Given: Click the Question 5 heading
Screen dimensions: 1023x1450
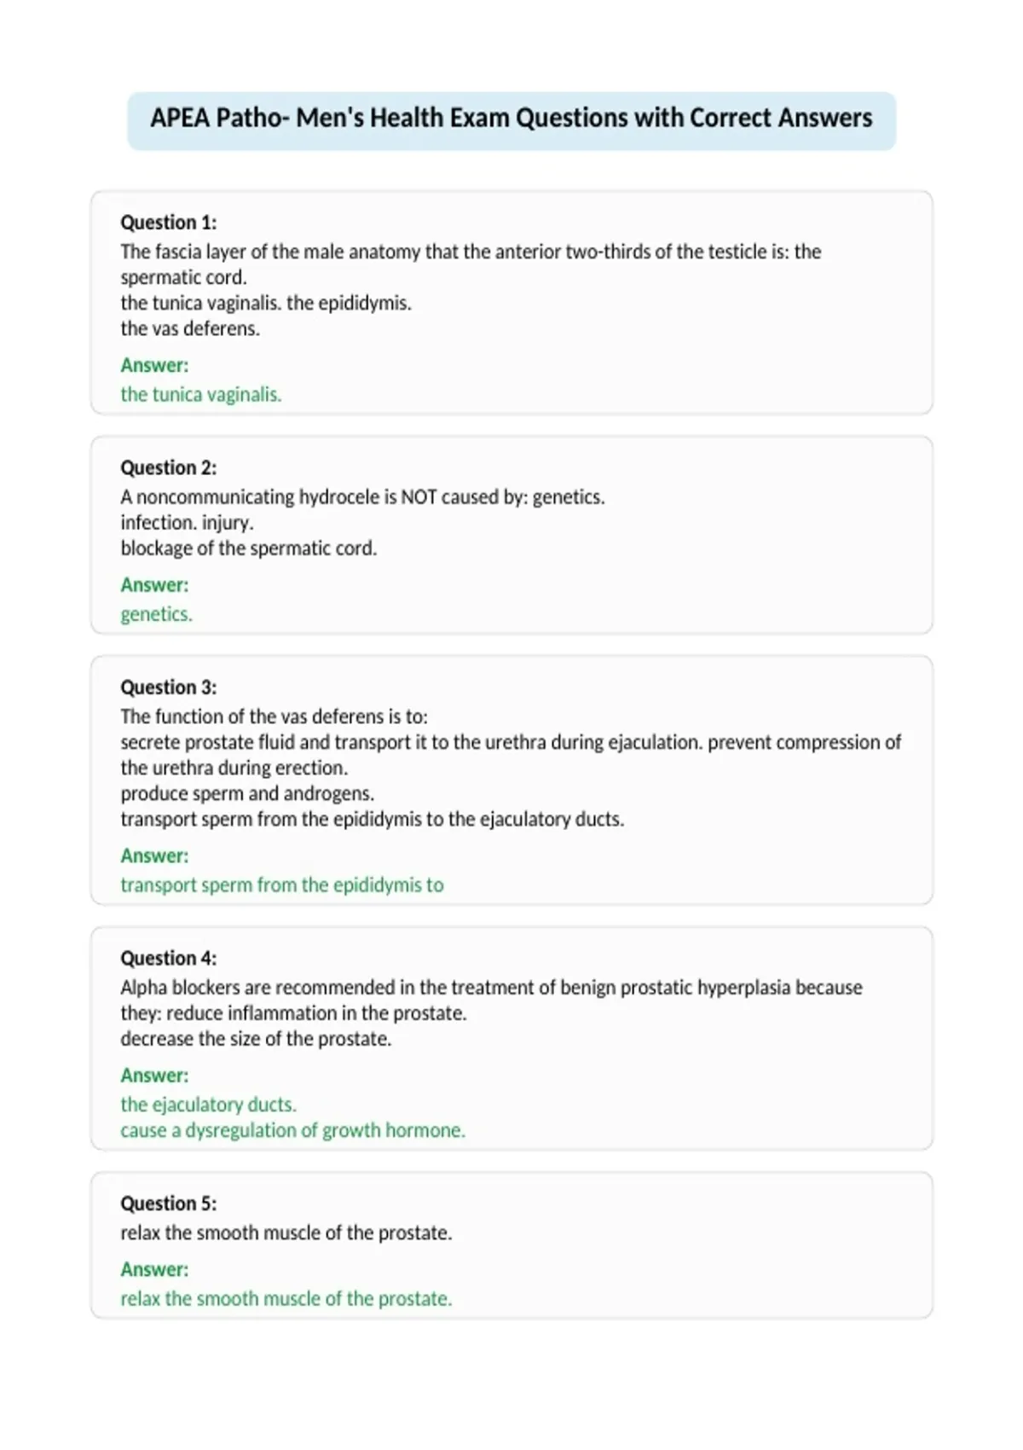Looking at the screenshot, I should coord(168,1203).
